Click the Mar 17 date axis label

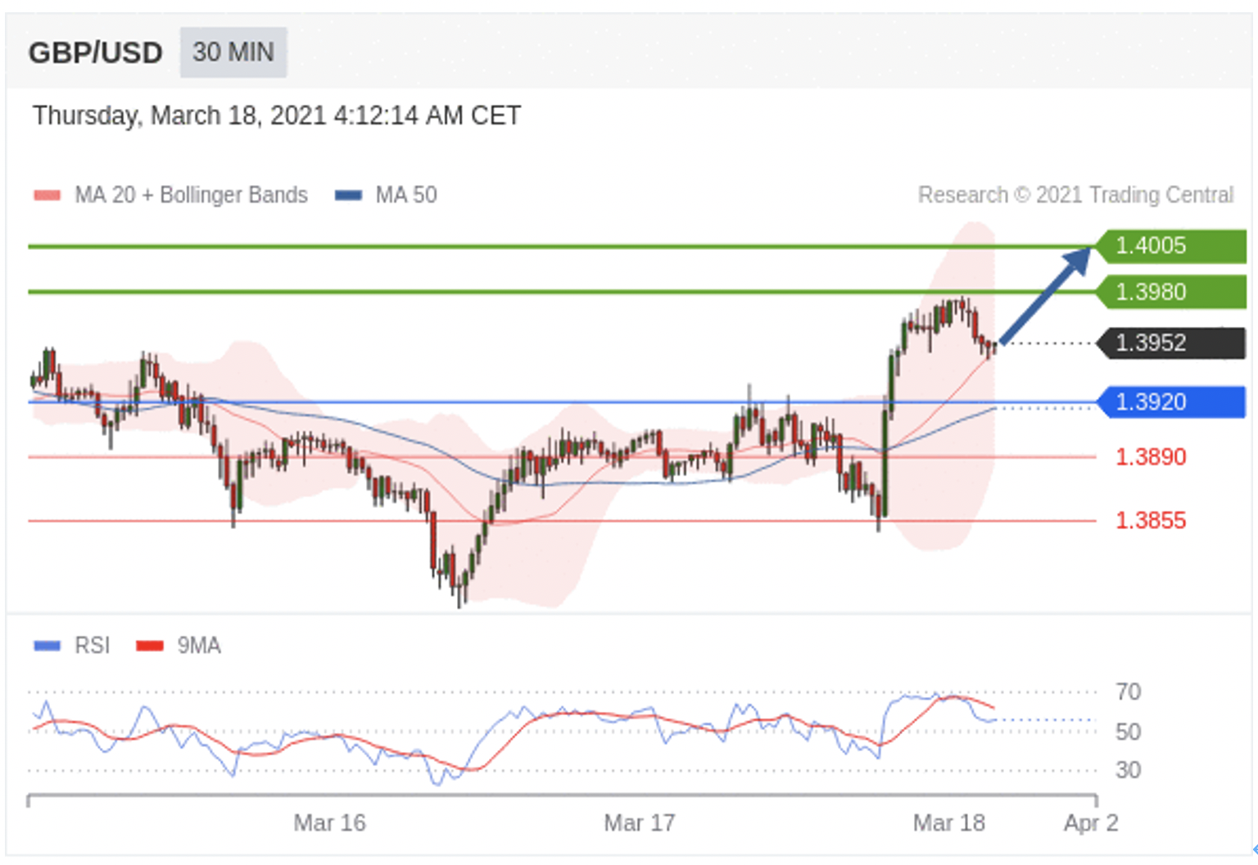[640, 822]
